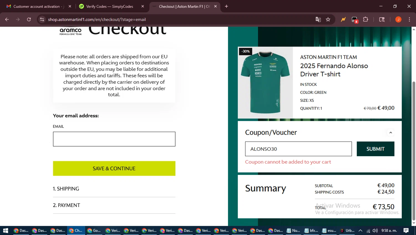Click the page vertical scrollbar thumb
416x235 pixels.
tap(414, 151)
